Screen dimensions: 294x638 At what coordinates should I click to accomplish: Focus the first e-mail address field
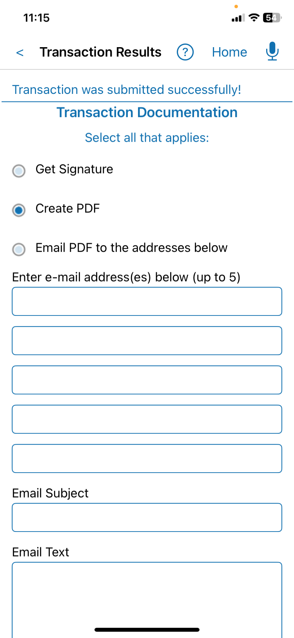(x=147, y=301)
